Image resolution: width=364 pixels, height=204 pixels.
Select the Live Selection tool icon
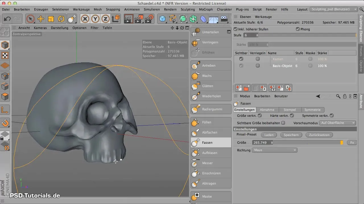pos(30,19)
